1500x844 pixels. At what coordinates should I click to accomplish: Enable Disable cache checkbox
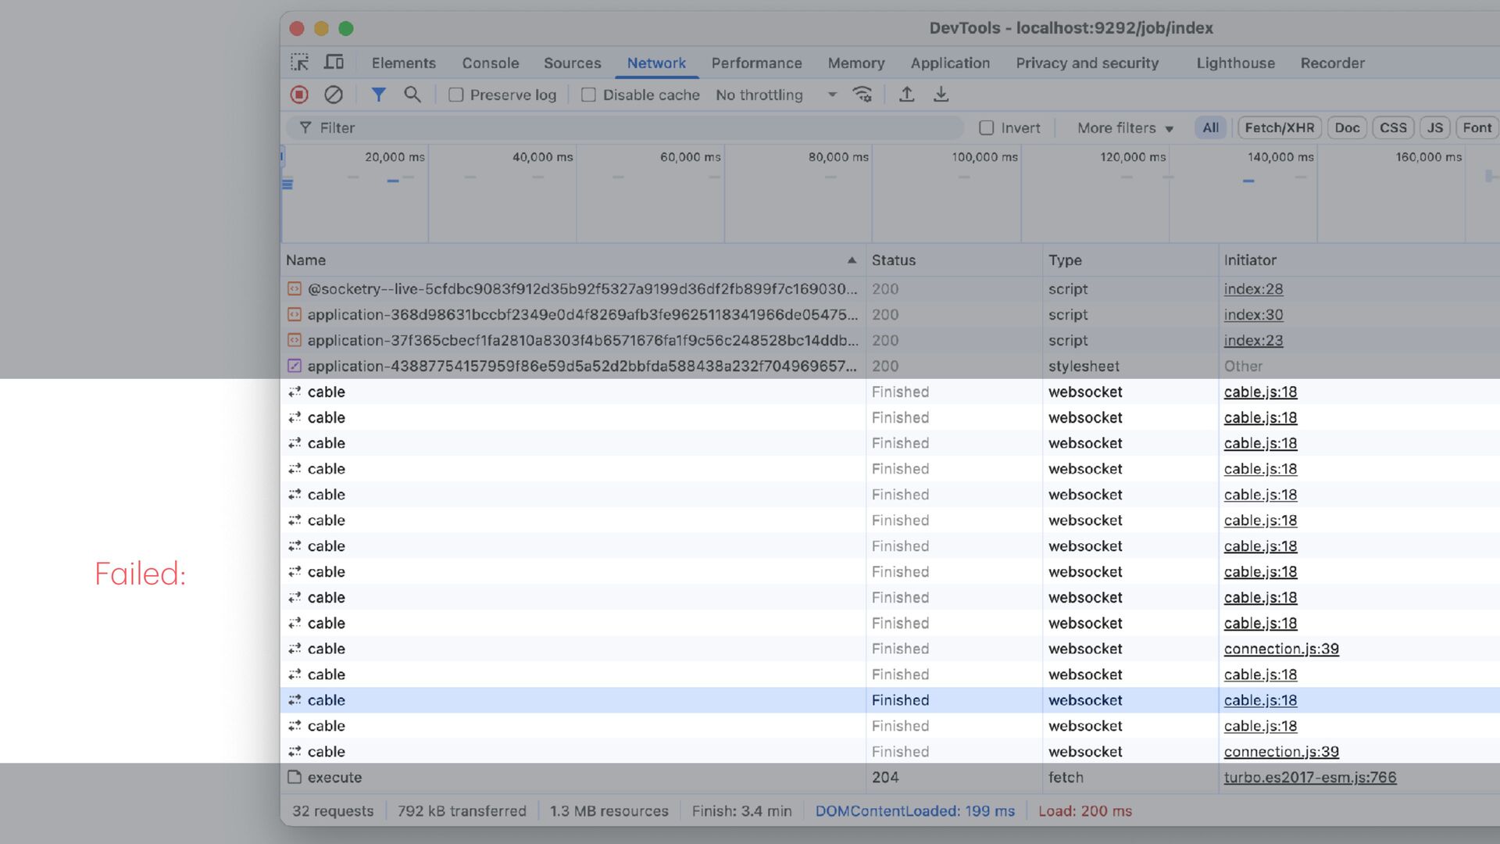click(x=589, y=95)
